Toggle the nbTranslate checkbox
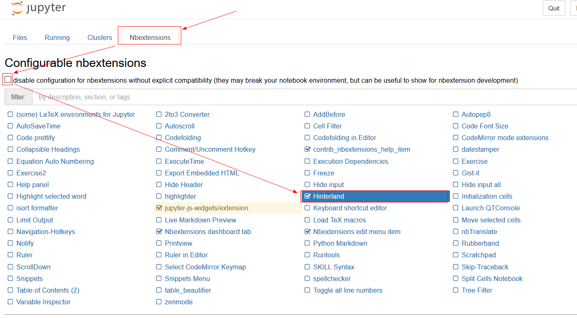Screen dimensions: 577x318 (x=456, y=232)
